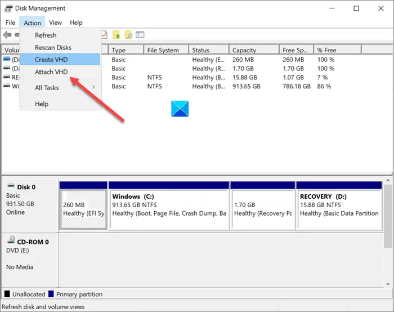Sort by the Status column header

209,50
